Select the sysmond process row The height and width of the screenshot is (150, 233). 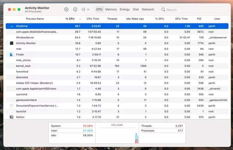point(117,94)
